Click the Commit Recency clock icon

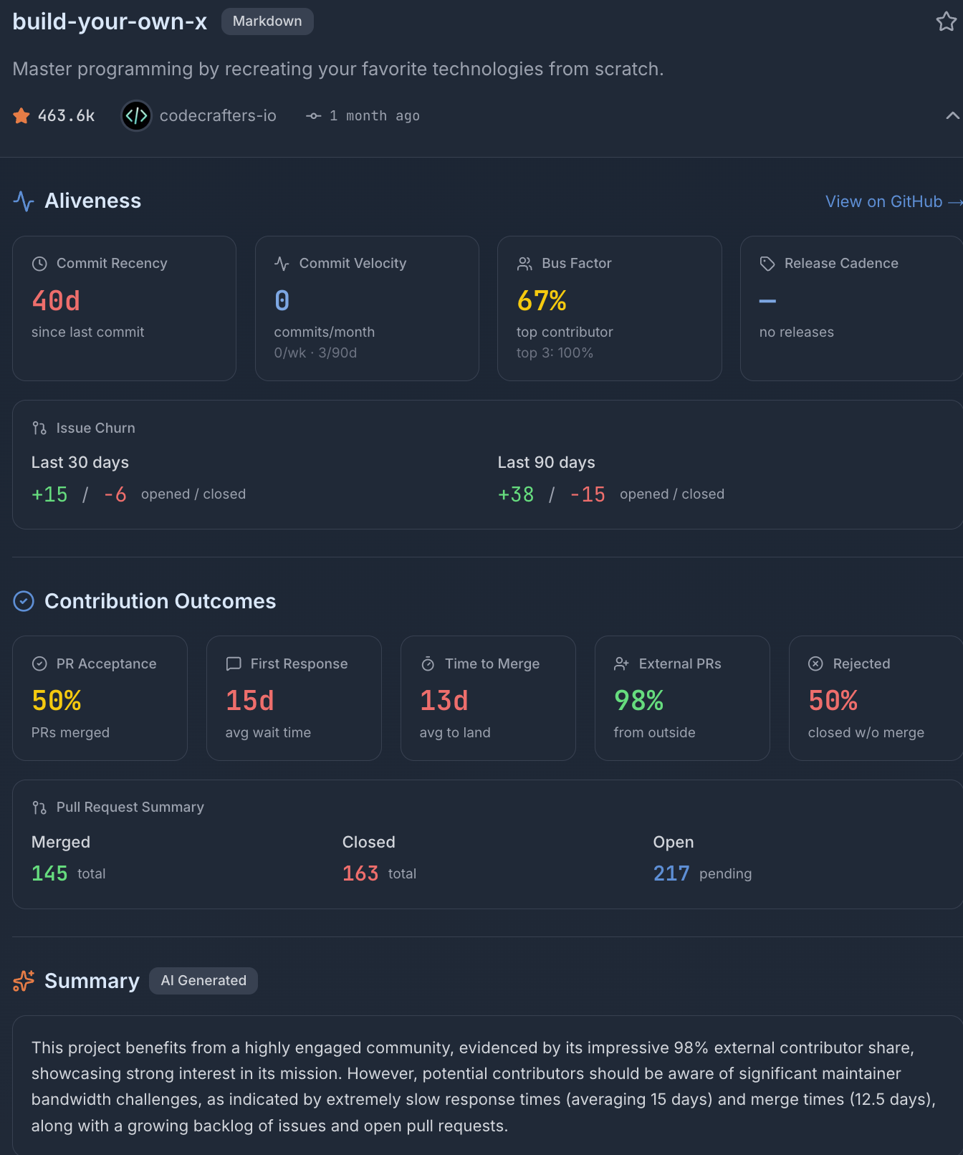(x=39, y=264)
